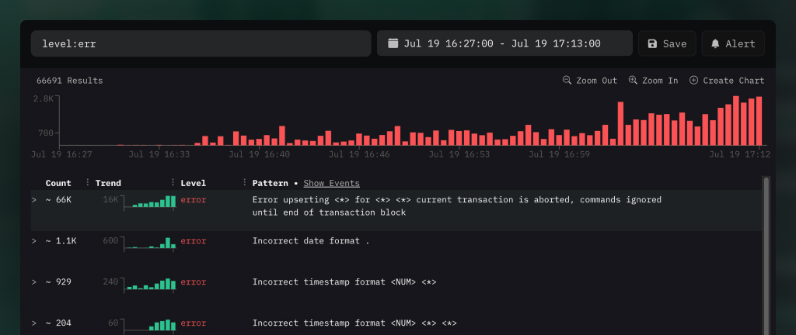Zoom Out the histogram time range

(x=590, y=81)
